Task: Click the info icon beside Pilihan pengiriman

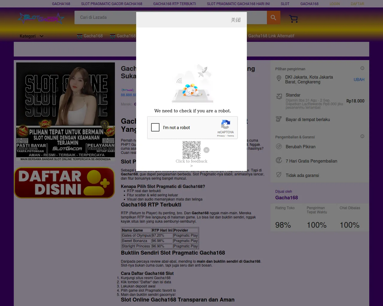Action: 362,68
